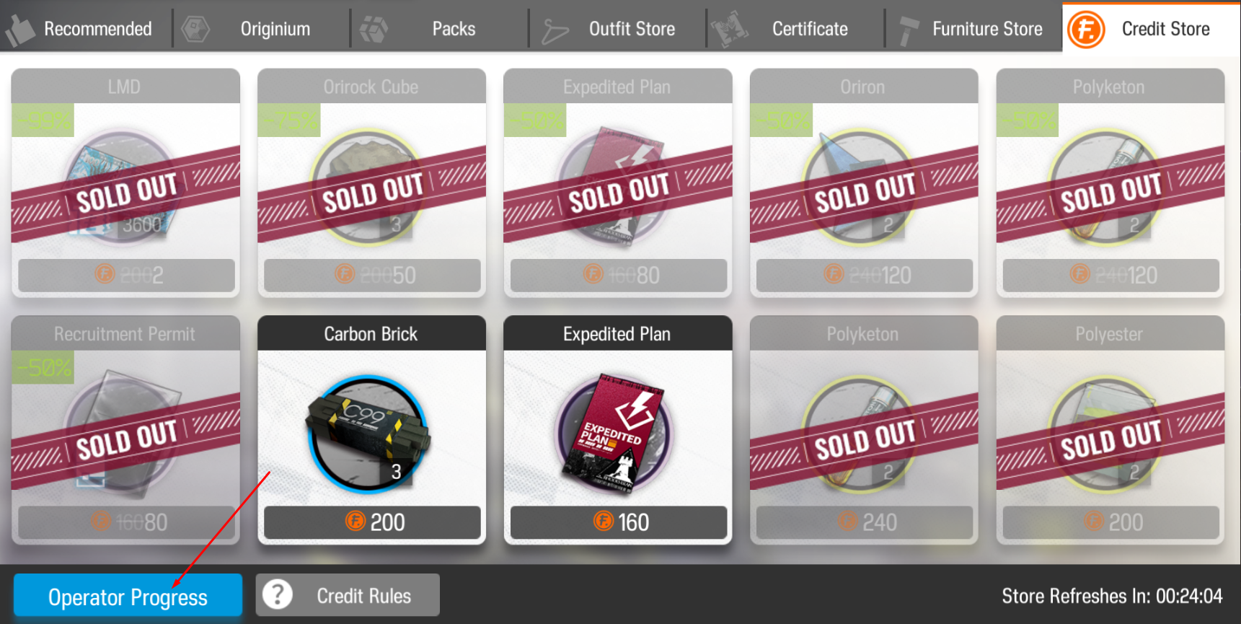
Task: Click the Outfit Store hanger icon
Action: (x=555, y=30)
